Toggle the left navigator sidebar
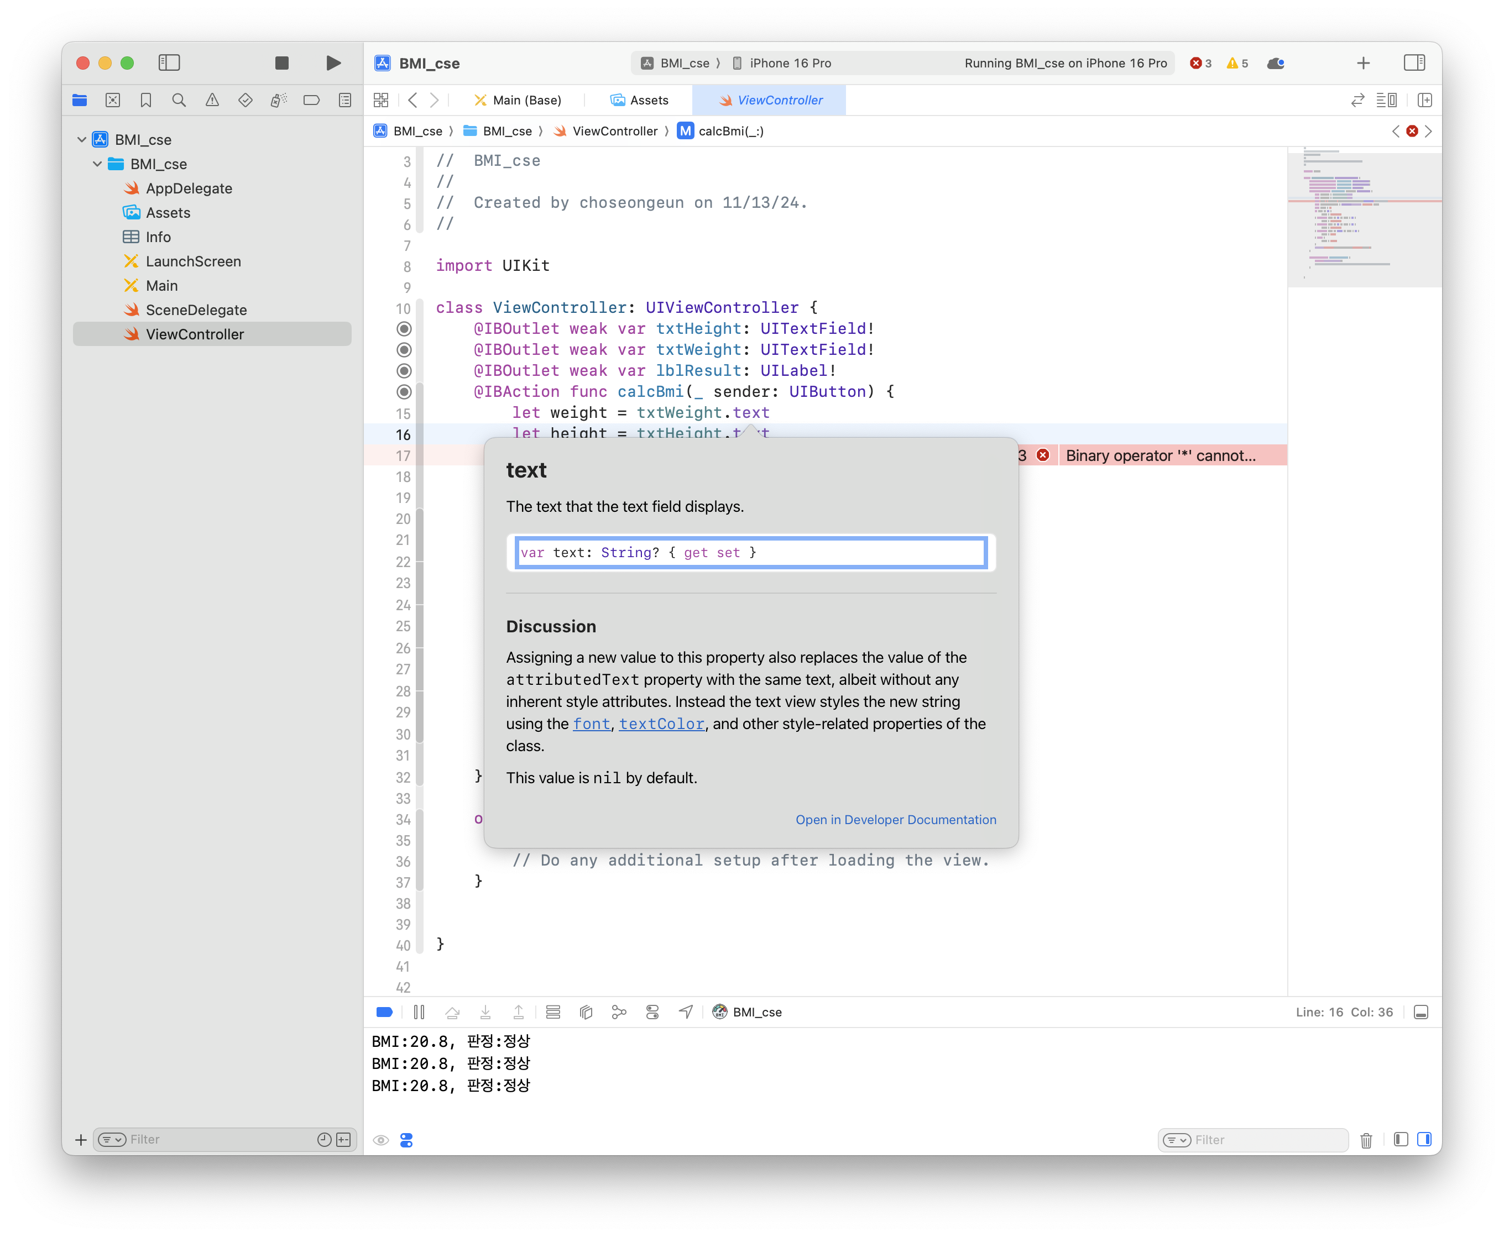Image resolution: width=1504 pixels, height=1237 pixels. pos(169,64)
